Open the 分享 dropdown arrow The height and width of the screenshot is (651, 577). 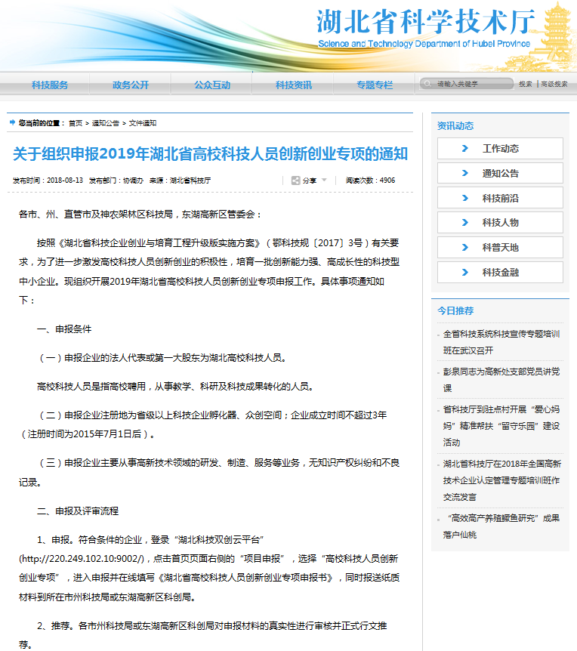click(x=324, y=180)
